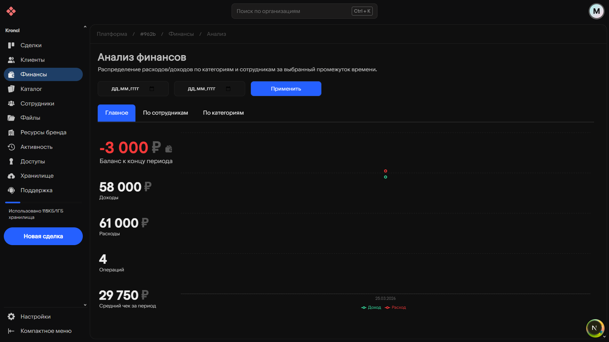Click the Хранилище cloud icon
609x342 pixels.
[x=11, y=176]
